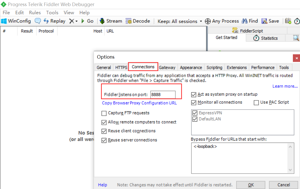Click the Save sessions toolbar icon
The height and width of the screenshot is (189, 300).
coord(264,21)
